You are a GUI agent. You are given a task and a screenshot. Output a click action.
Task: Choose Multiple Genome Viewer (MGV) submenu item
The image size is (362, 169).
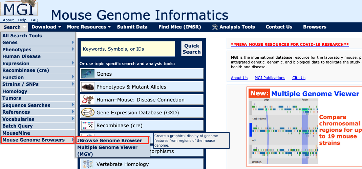coord(113,151)
